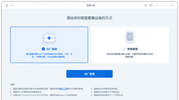Click the normal reset description text
This screenshot has width=179, height=100.
pyautogui.click(x=130, y=55)
